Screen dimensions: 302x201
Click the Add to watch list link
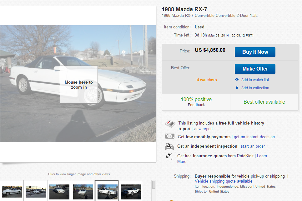coord(255,80)
